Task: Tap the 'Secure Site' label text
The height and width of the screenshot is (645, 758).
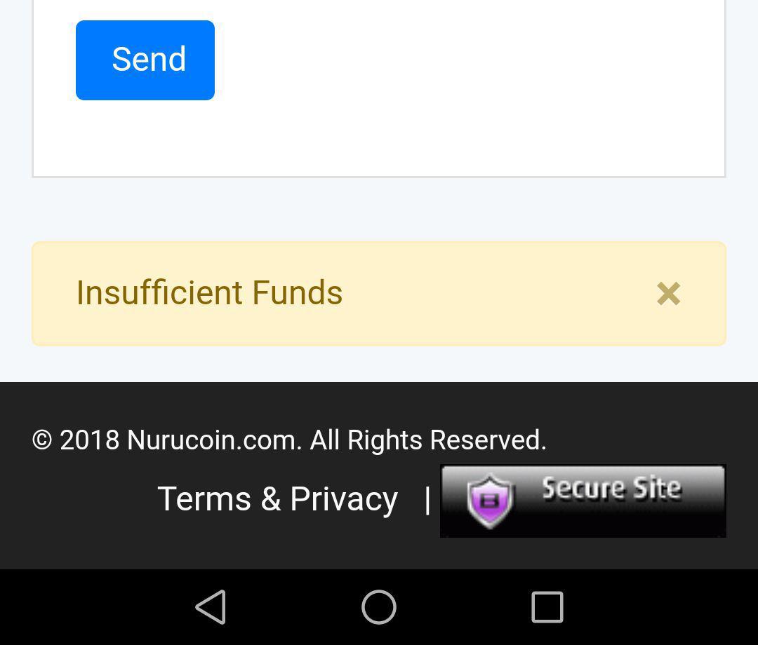Action: [611, 488]
